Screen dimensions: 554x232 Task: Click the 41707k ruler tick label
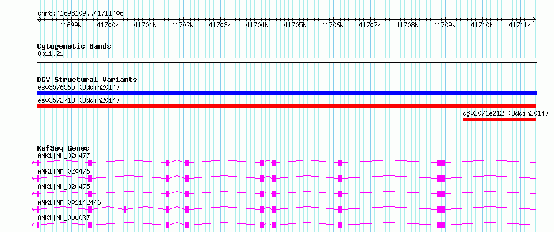(x=370, y=25)
